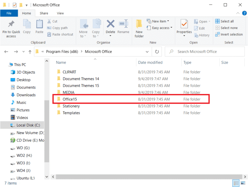Click the navigation pane scroll down arrow
Viewport: 248px width, 187px height.
[46, 177]
